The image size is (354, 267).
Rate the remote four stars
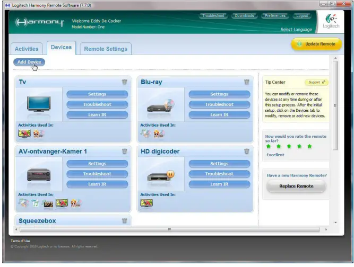pos(299,146)
